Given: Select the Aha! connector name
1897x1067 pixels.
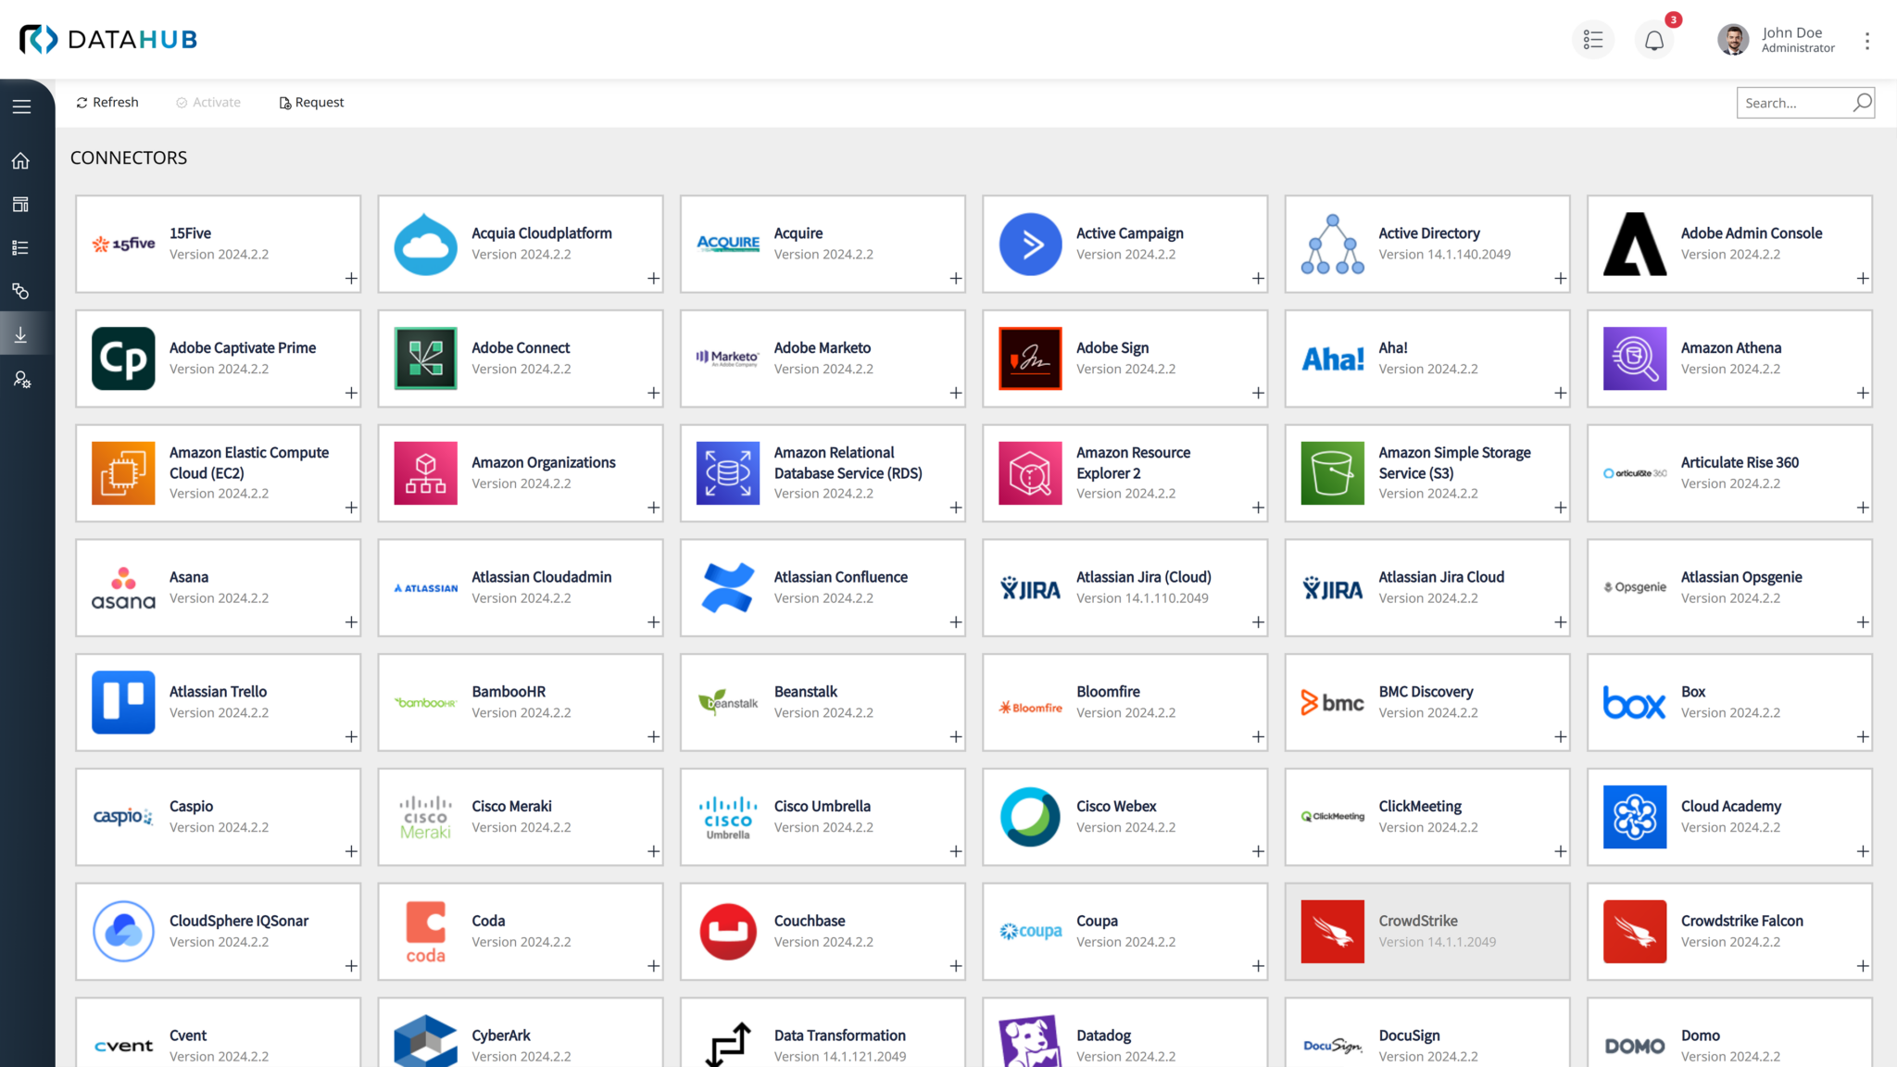Looking at the screenshot, I should pos(1393,348).
